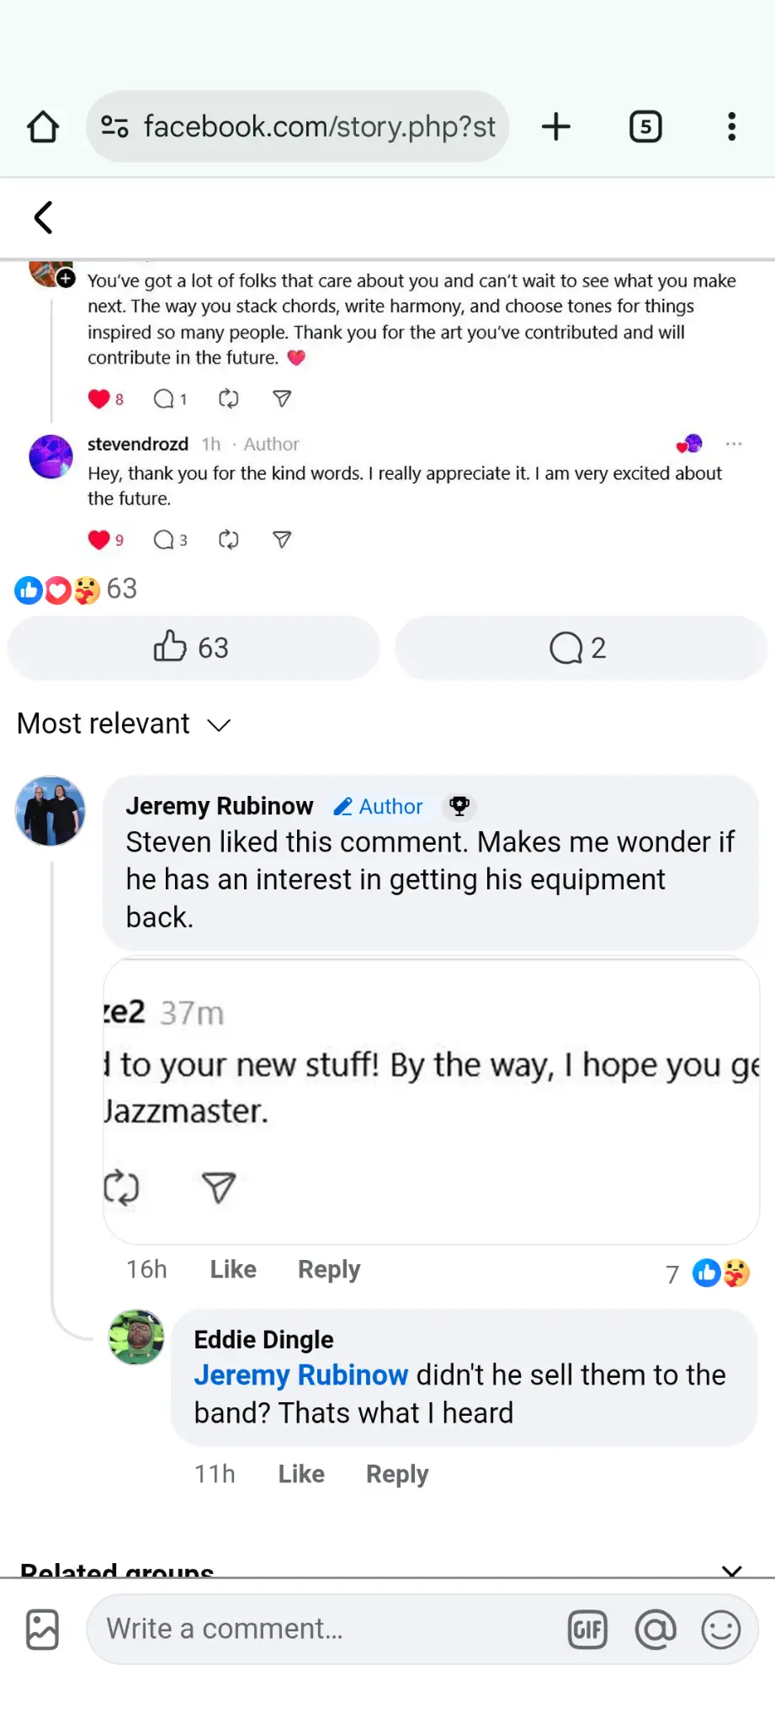Open the GIF picker in the comment bar
The image size is (775, 1724).
pyautogui.click(x=588, y=1628)
